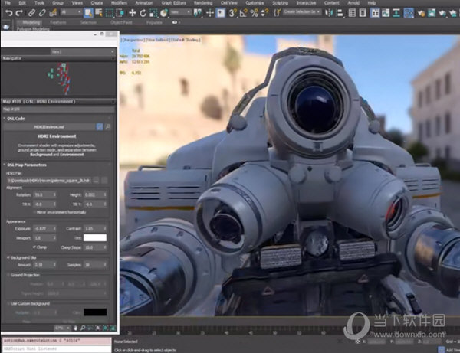The height and width of the screenshot is (353, 460).
Task: Click the black custom background Color swatch
Action: pos(95,312)
